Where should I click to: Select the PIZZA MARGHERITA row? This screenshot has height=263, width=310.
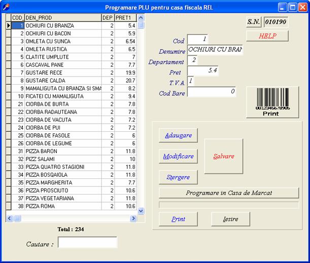coord(63,182)
